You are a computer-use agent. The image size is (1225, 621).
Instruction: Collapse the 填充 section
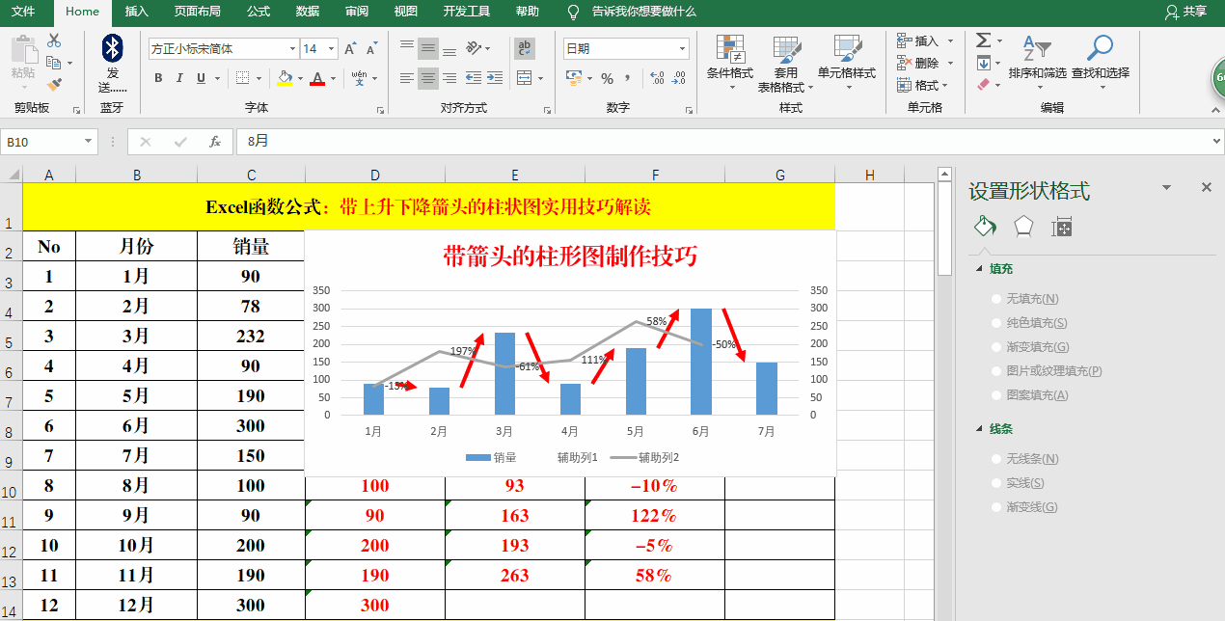pos(981,269)
